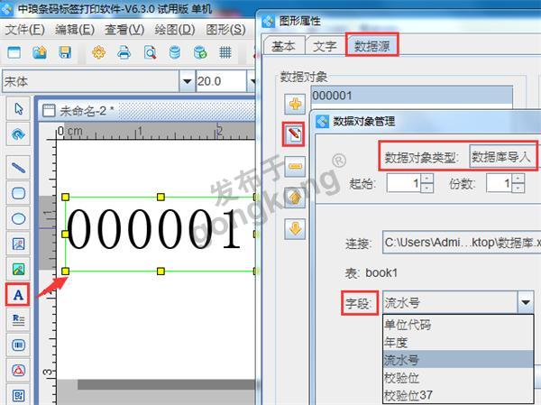Click database with checkmark icon
The image size is (541, 405).
[200, 52]
